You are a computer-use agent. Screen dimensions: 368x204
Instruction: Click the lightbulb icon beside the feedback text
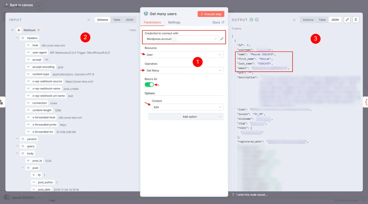233,195
